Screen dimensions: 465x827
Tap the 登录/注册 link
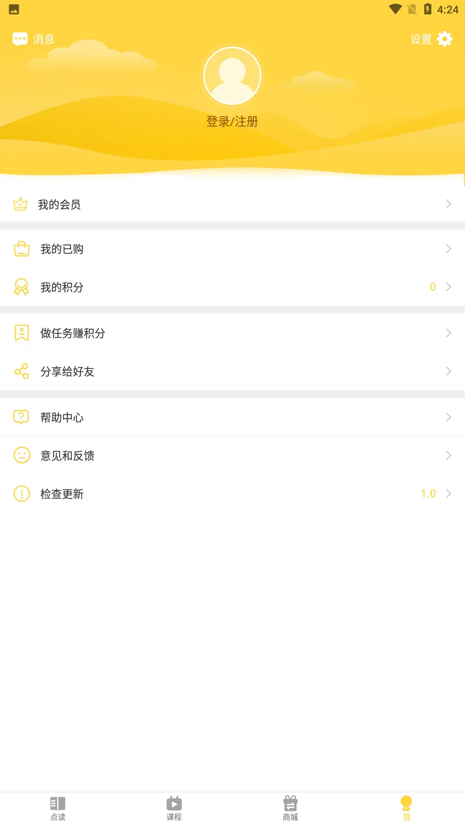click(232, 122)
